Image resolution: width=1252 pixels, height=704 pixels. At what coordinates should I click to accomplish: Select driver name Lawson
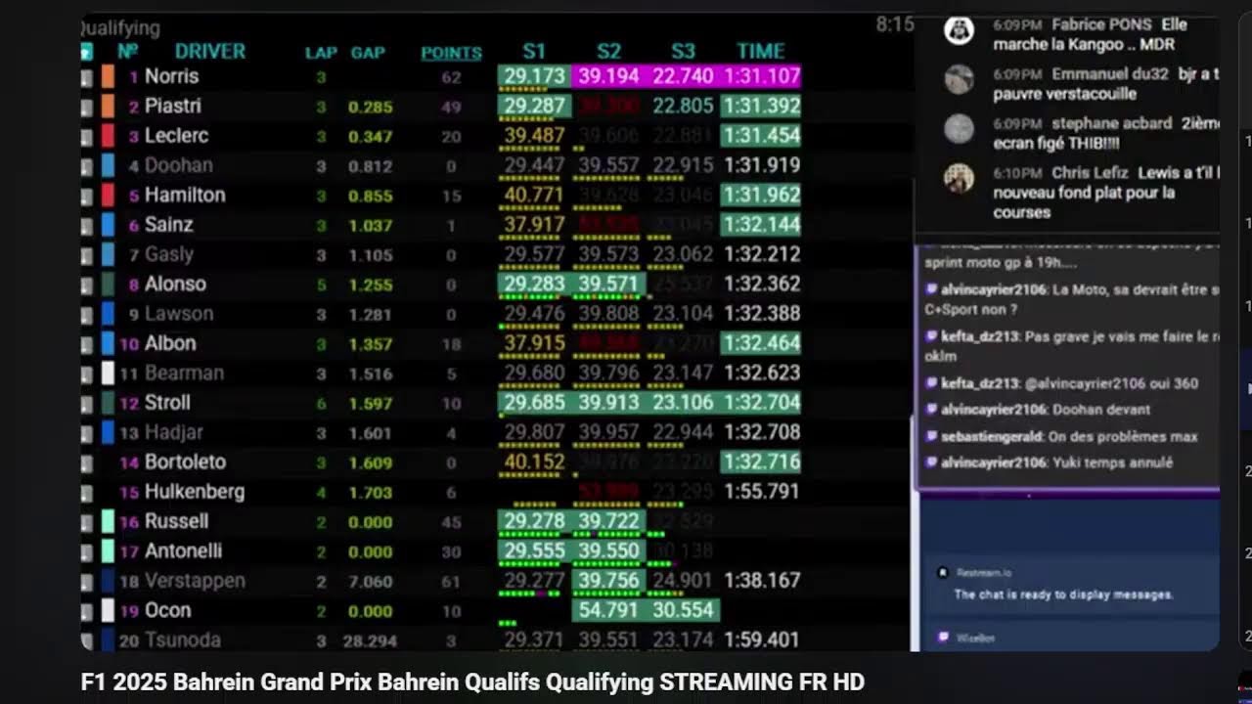pos(178,314)
